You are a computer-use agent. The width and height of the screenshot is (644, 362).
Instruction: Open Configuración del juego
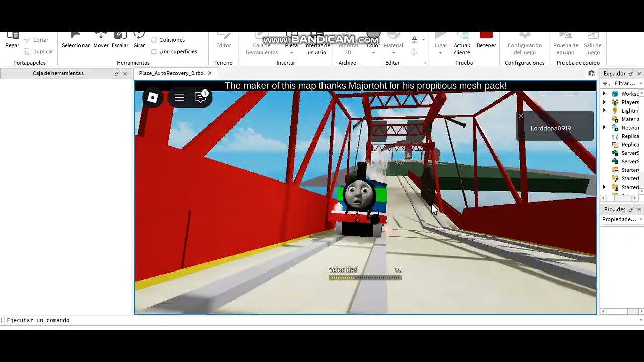[525, 44]
